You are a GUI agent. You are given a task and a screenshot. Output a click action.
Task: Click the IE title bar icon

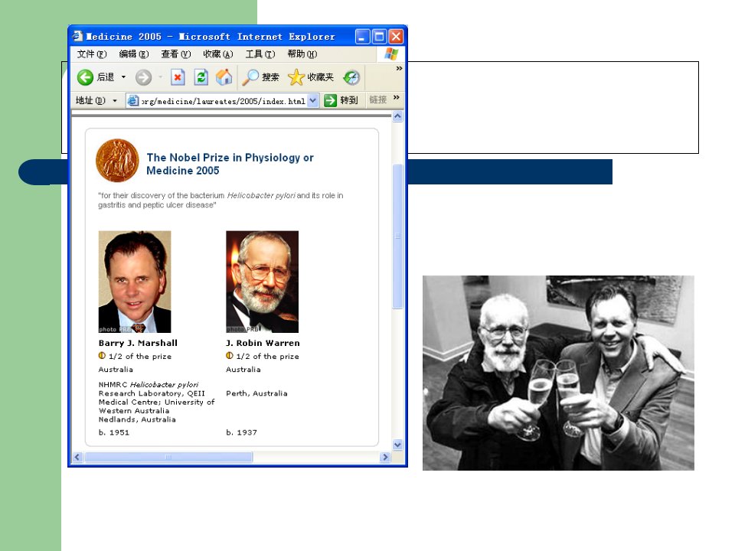pyautogui.click(x=77, y=36)
